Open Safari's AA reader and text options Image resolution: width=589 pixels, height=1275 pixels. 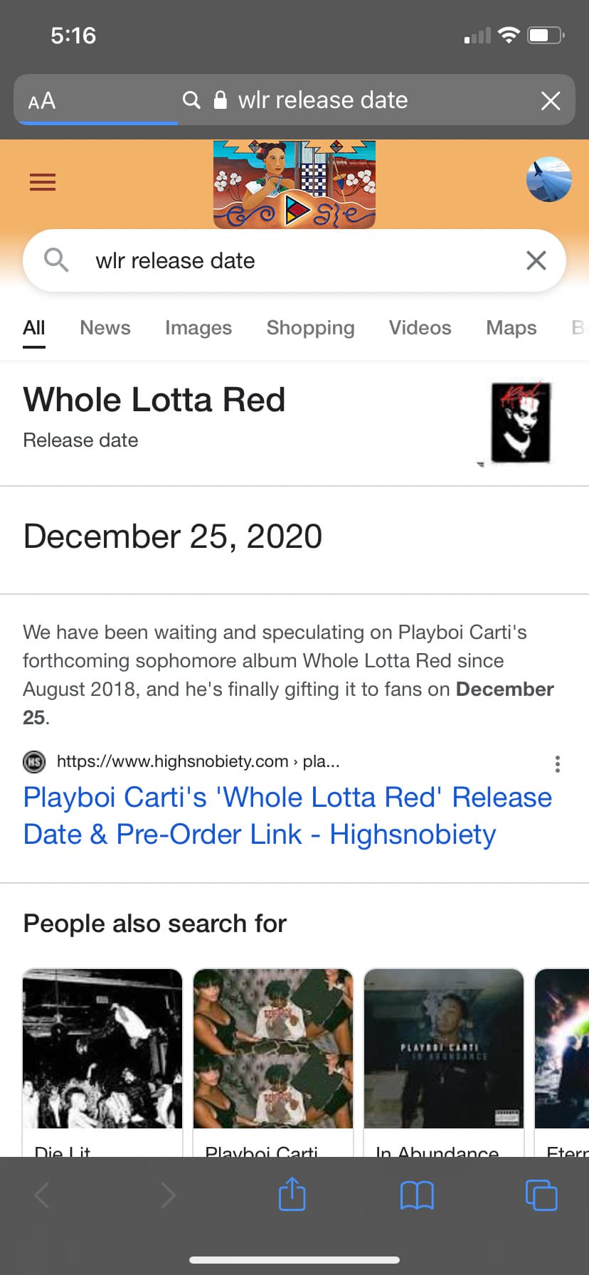[42, 101]
